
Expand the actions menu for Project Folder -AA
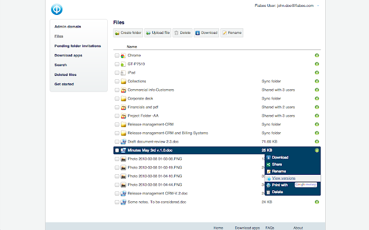click(x=317, y=116)
